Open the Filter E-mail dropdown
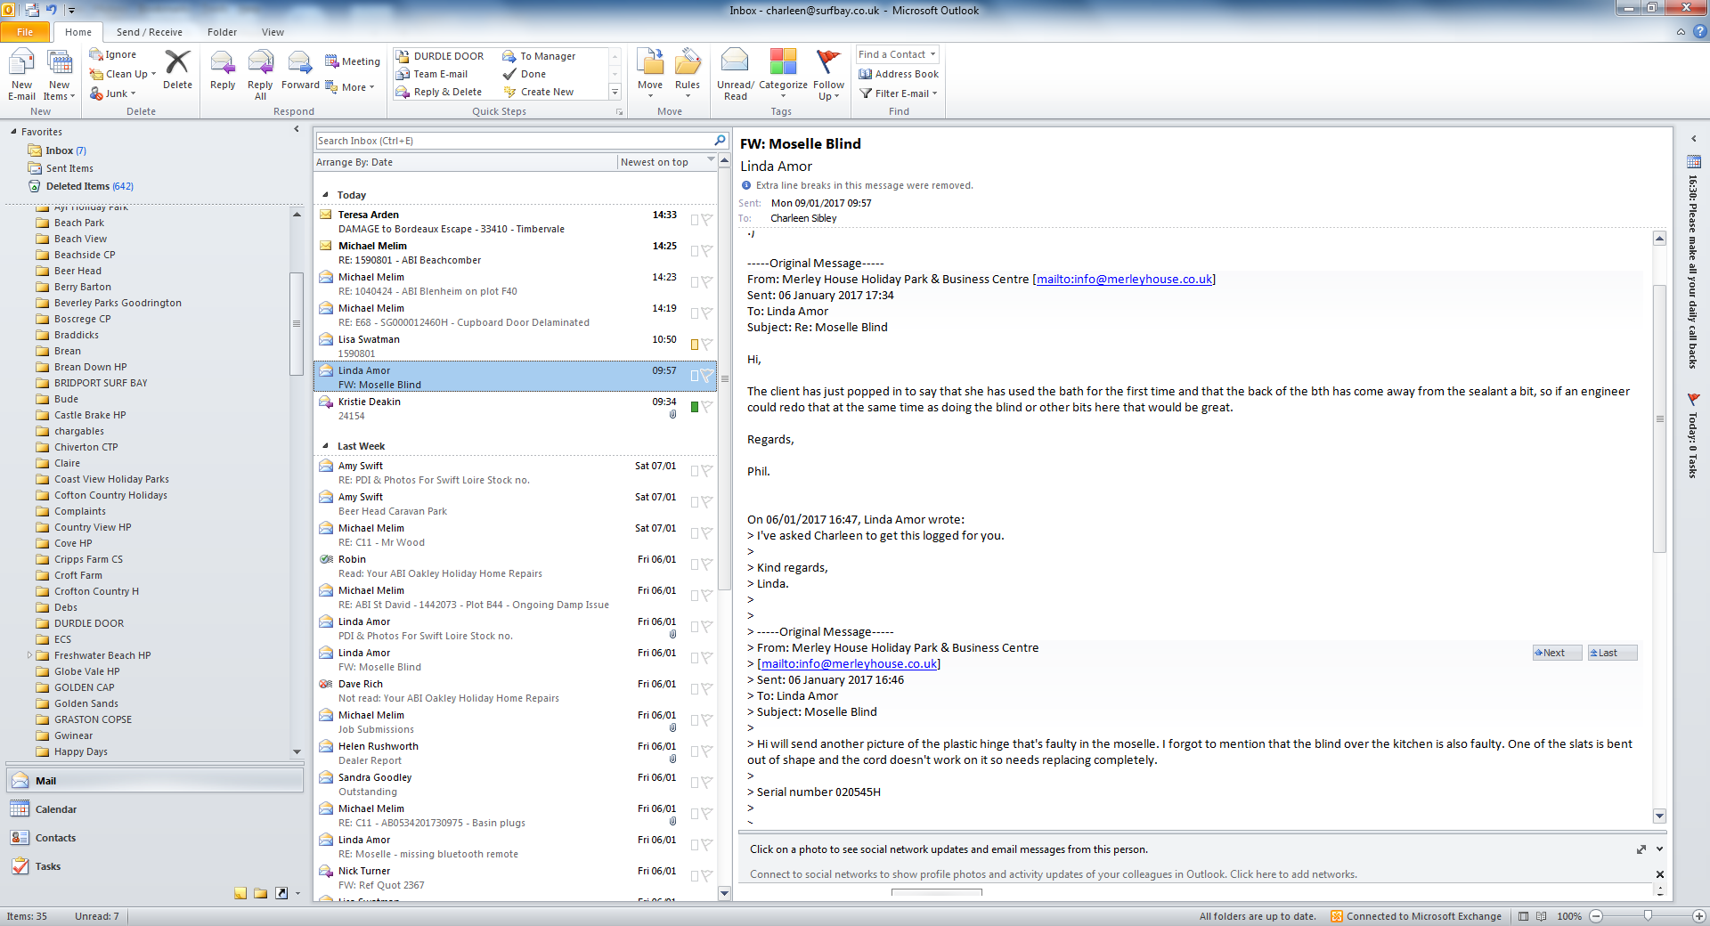Viewport: 1710px width, 926px height. 899,93
